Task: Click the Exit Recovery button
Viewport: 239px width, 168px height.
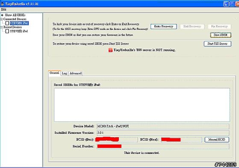Action: pos(192,27)
